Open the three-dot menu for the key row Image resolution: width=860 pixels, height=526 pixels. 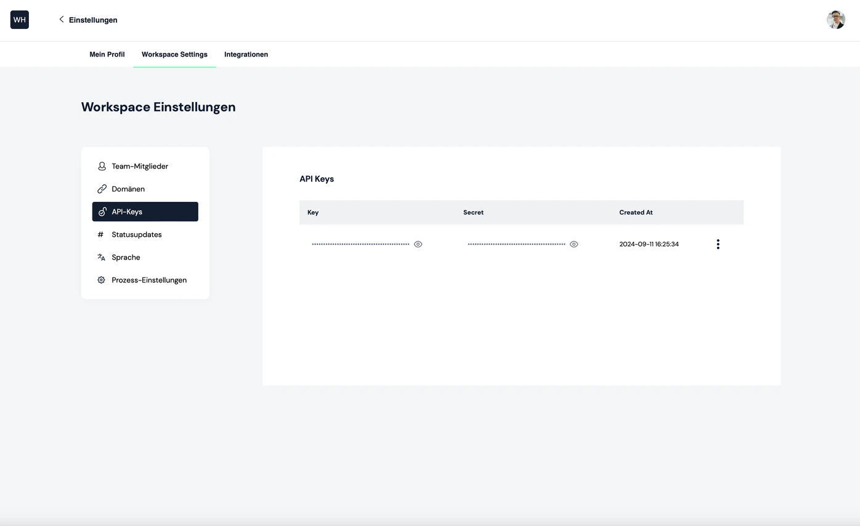(x=718, y=244)
